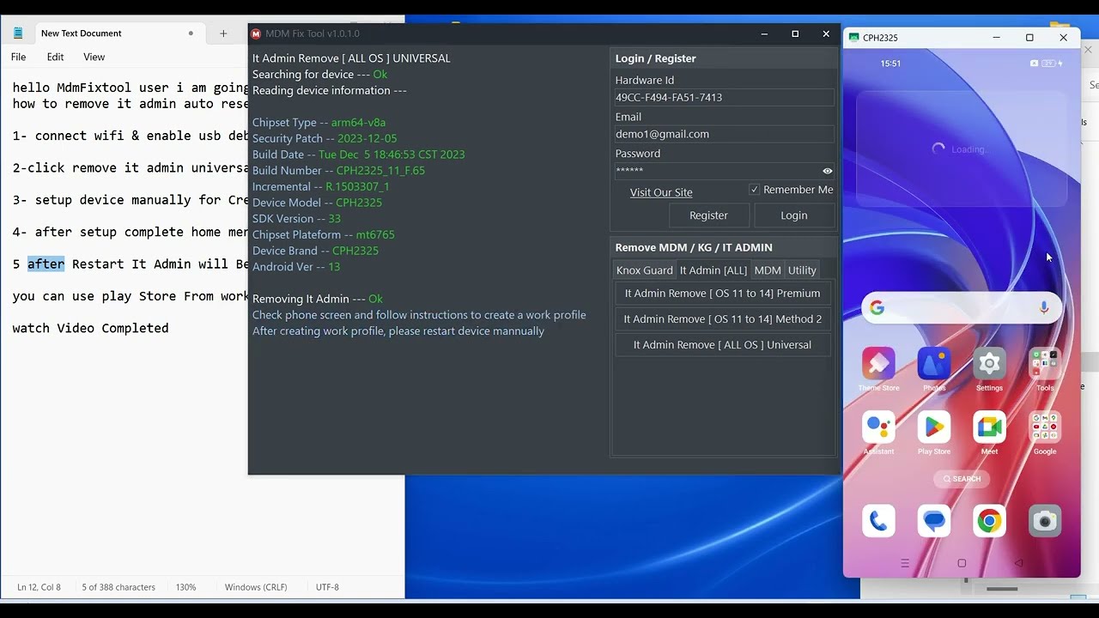1099x618 pixels.
Task: Click unsaved changes dot on Notepad tab
Action: (x=191, y=33)
